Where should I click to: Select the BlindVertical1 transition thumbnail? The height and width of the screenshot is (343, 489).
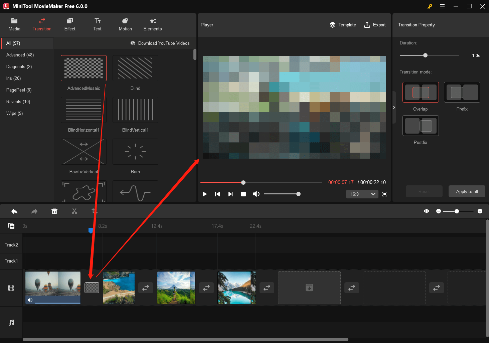[x=135, y=110]
